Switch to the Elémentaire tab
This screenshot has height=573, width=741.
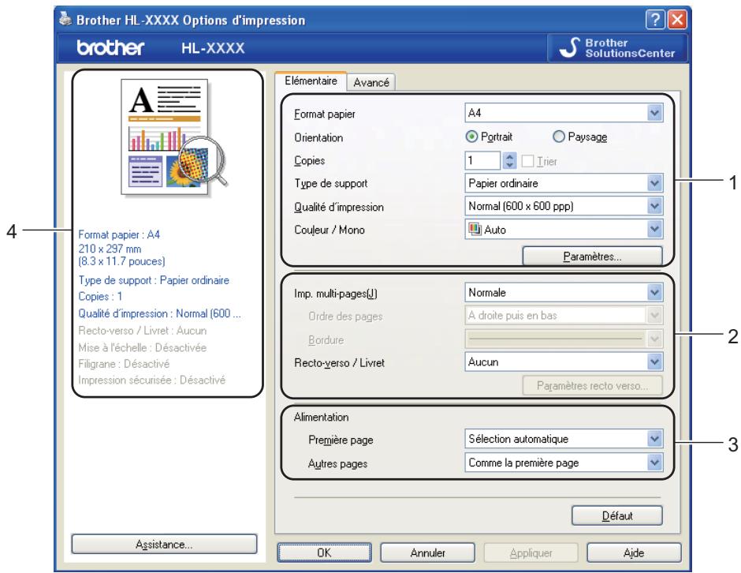311,81
